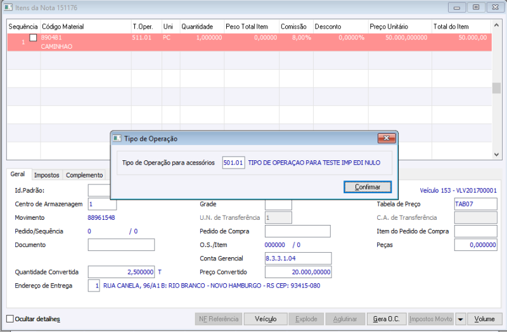The height and width of the screenshot is (332, 507).
Task: Click the Preço Unitário column header
Action: click(x=400, y=27)
